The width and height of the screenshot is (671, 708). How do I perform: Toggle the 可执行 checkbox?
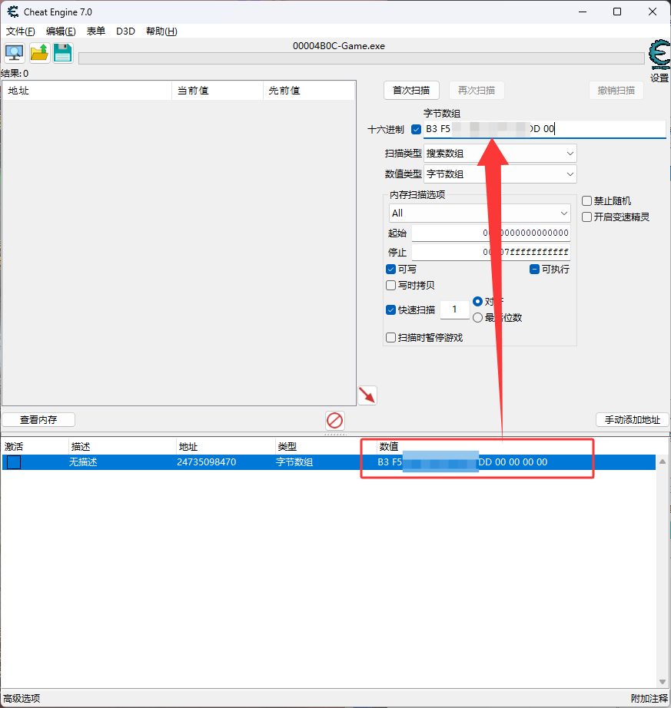coord(534,270)
